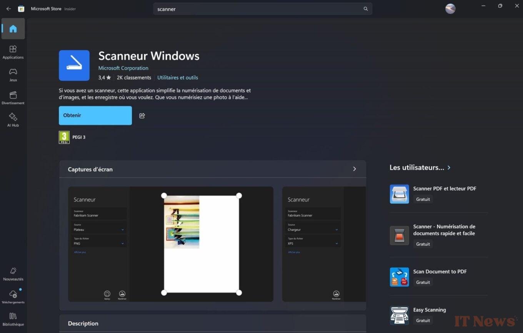523x333 pixels.
Task: Open Bibliothèque in the sidebar
Action: coord(13,319)
